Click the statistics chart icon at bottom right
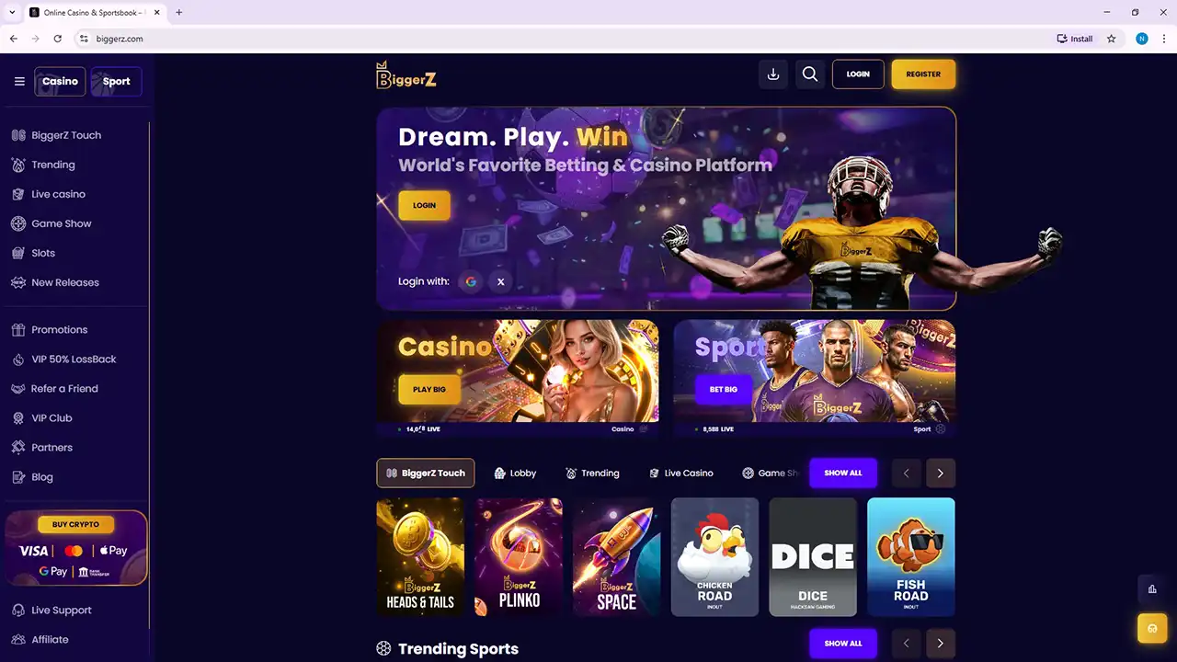 tap(1152, 589)
